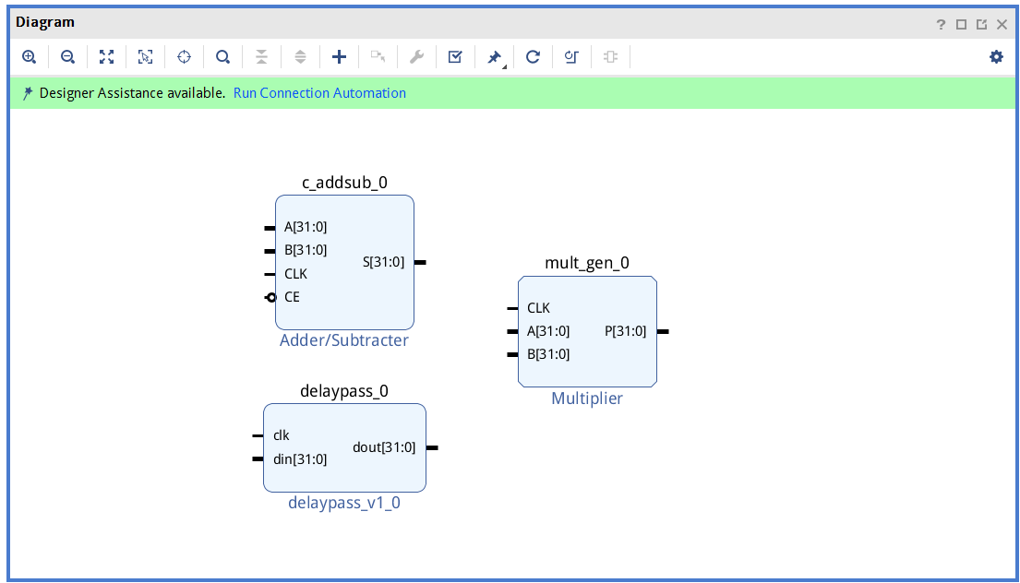Select S[31:0] output port on c_addsub_0

(383, 262)
